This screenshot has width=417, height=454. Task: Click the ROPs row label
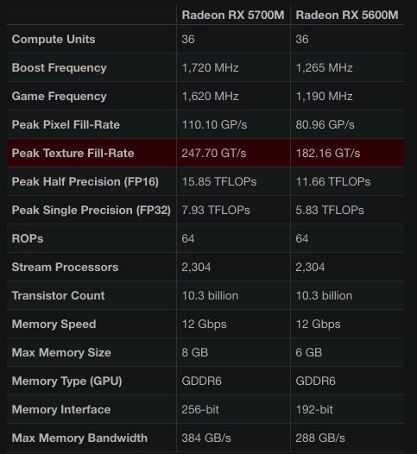tap(28, 239)
